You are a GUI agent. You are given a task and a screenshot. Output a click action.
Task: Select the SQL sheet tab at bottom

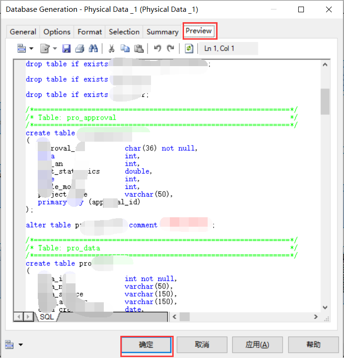coord(47,317)
